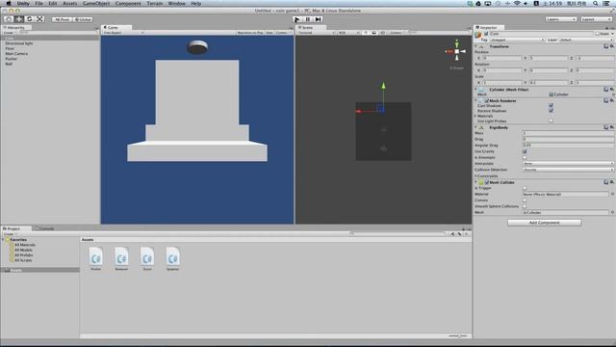This screenshot has width=616, height=347.
Task: Click the Mesh Renderer help book icon
Action: (x=605, y=100)
